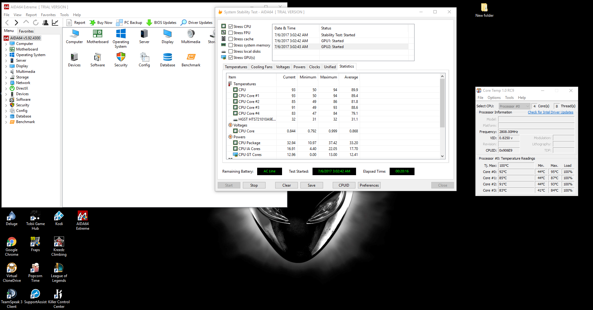Click Check for Intel Driver Updates link
This screenshot has width=593, height=310.
tap(550, 112)
